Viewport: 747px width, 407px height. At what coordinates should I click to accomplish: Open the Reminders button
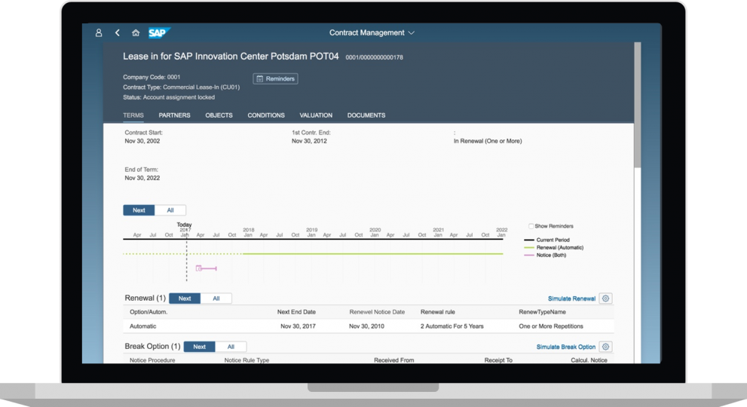[x=275, y=78]
